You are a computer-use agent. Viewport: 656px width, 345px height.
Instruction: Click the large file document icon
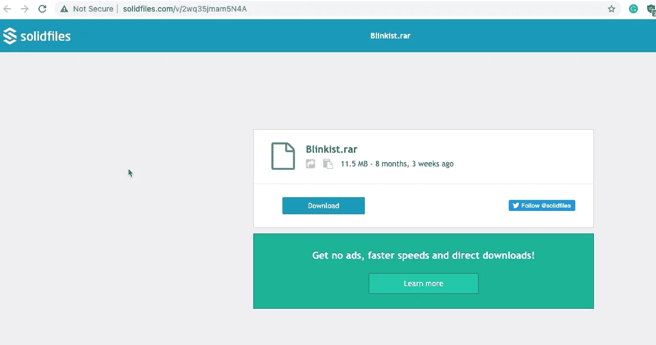[283, 156]
